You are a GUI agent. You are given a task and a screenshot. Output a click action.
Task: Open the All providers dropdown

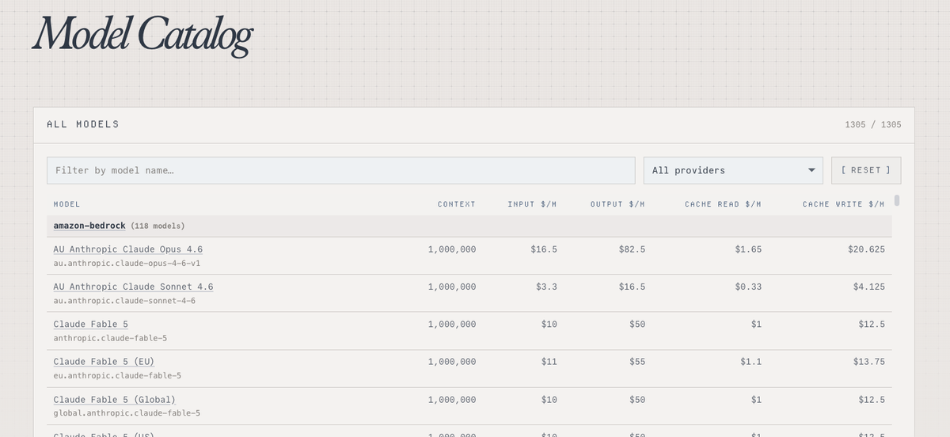coord(733,170)
